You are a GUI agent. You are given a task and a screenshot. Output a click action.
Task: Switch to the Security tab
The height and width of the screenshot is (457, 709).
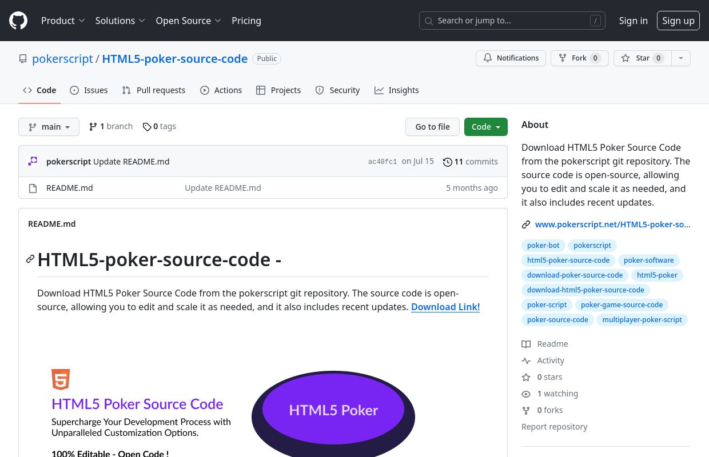point(337,90)
